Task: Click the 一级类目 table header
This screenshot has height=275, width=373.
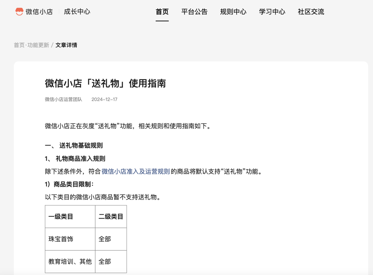Action: point(61,217)
